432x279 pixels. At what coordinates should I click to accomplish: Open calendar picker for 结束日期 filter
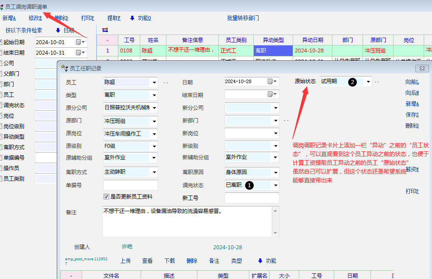79,52
